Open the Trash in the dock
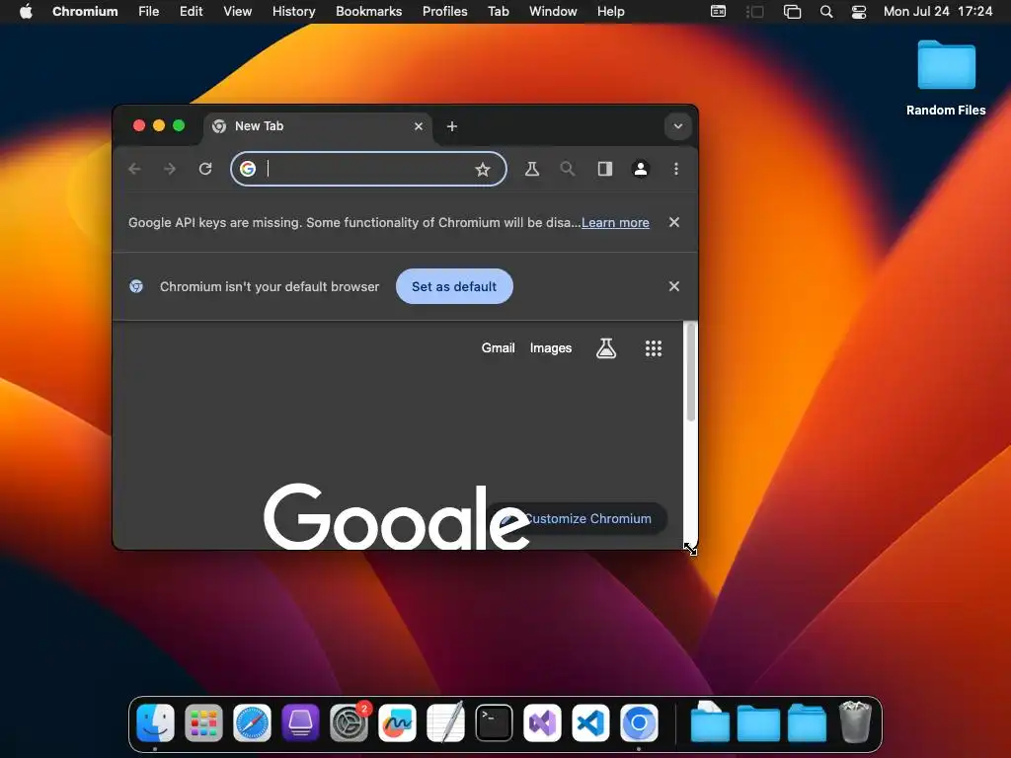 tap(855, 722)
